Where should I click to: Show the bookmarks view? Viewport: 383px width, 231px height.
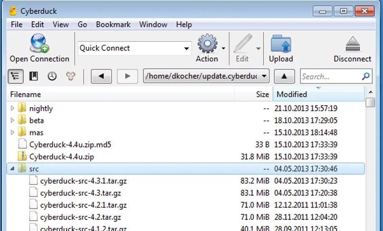pos(34,76)
